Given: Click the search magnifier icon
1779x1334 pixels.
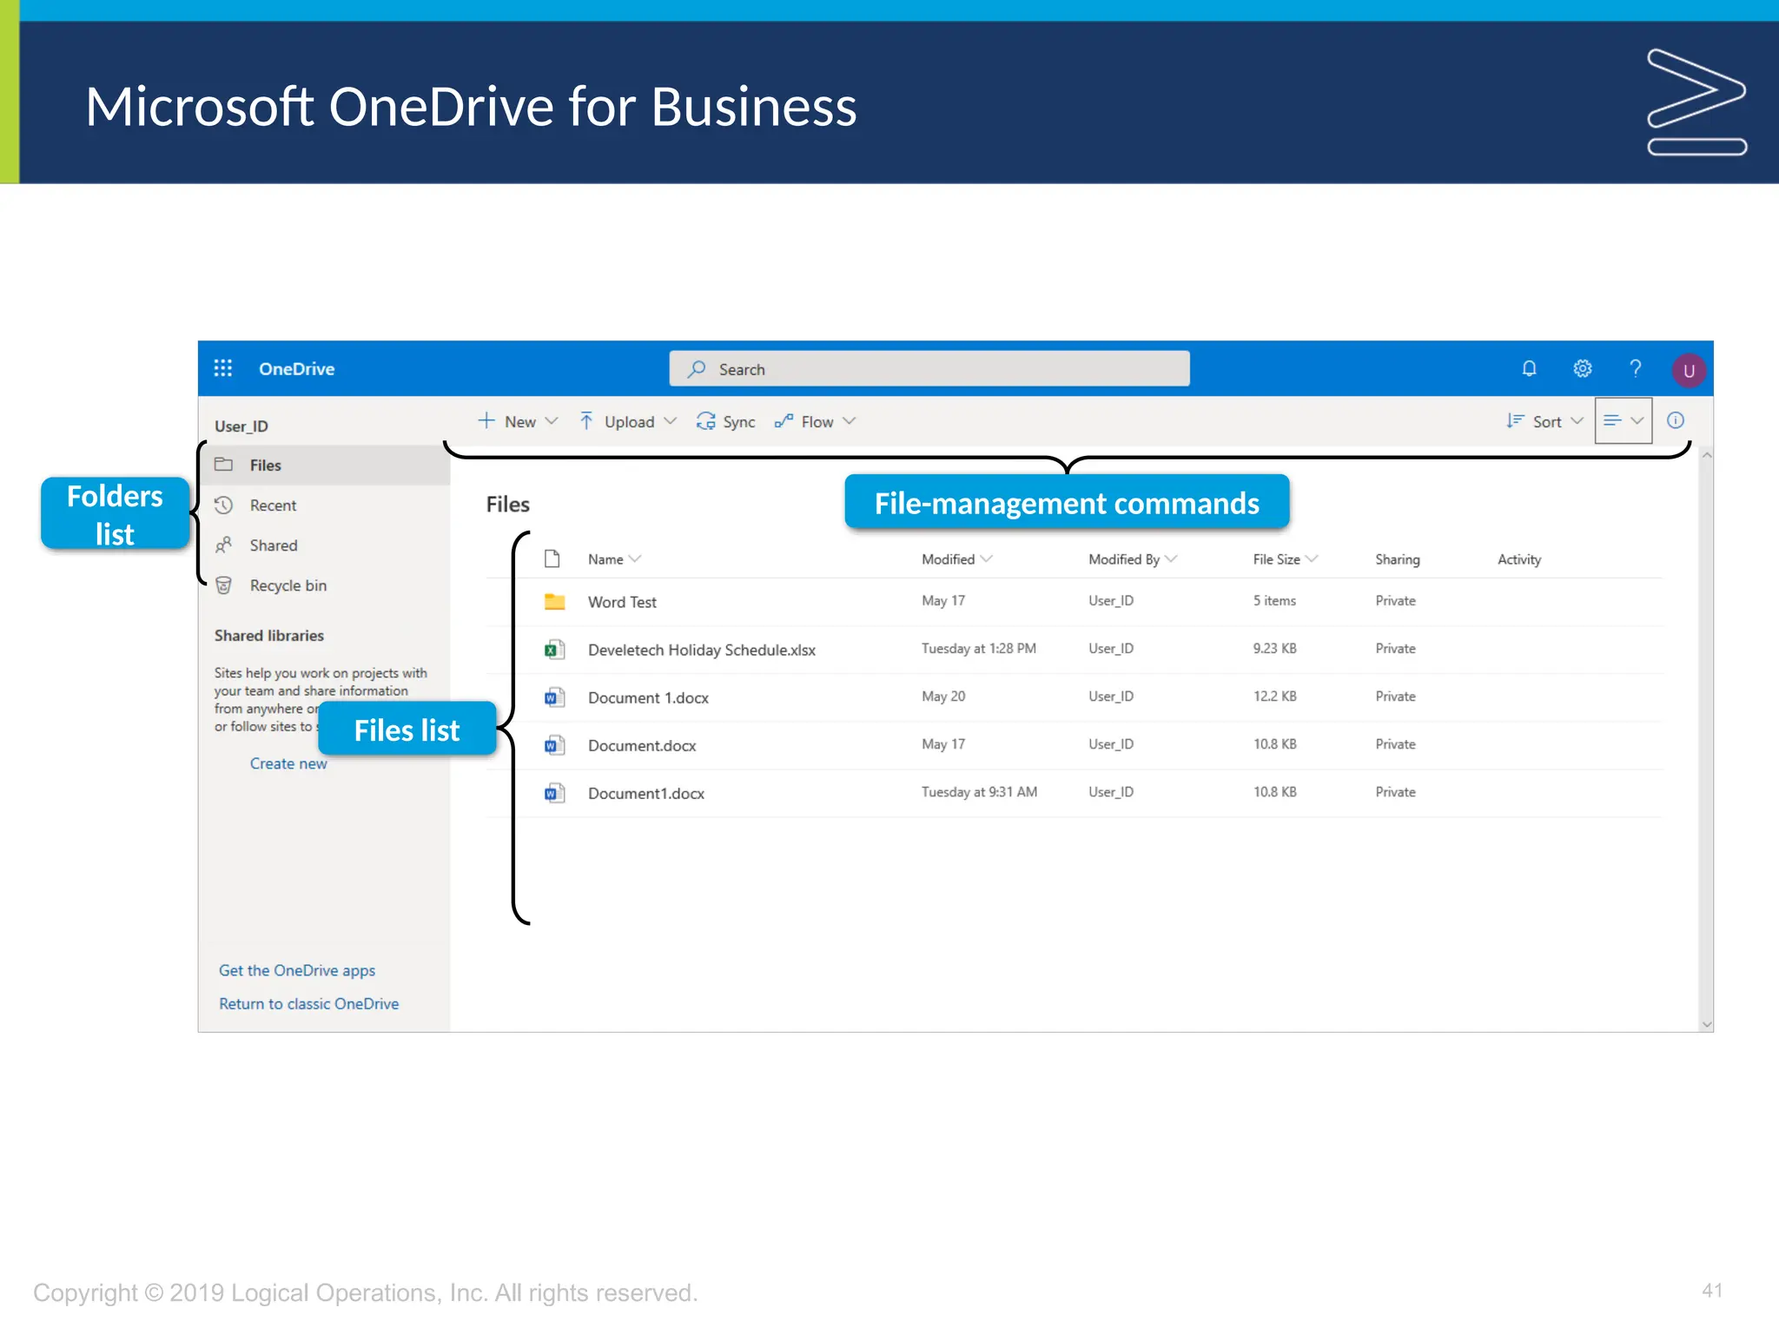Looking at the screenshot, I should coord(697,369).
